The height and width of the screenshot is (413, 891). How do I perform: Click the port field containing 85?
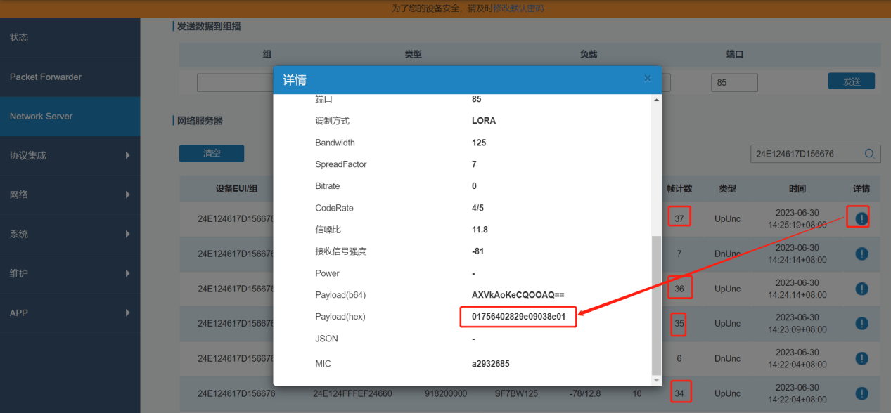point(733,82)
